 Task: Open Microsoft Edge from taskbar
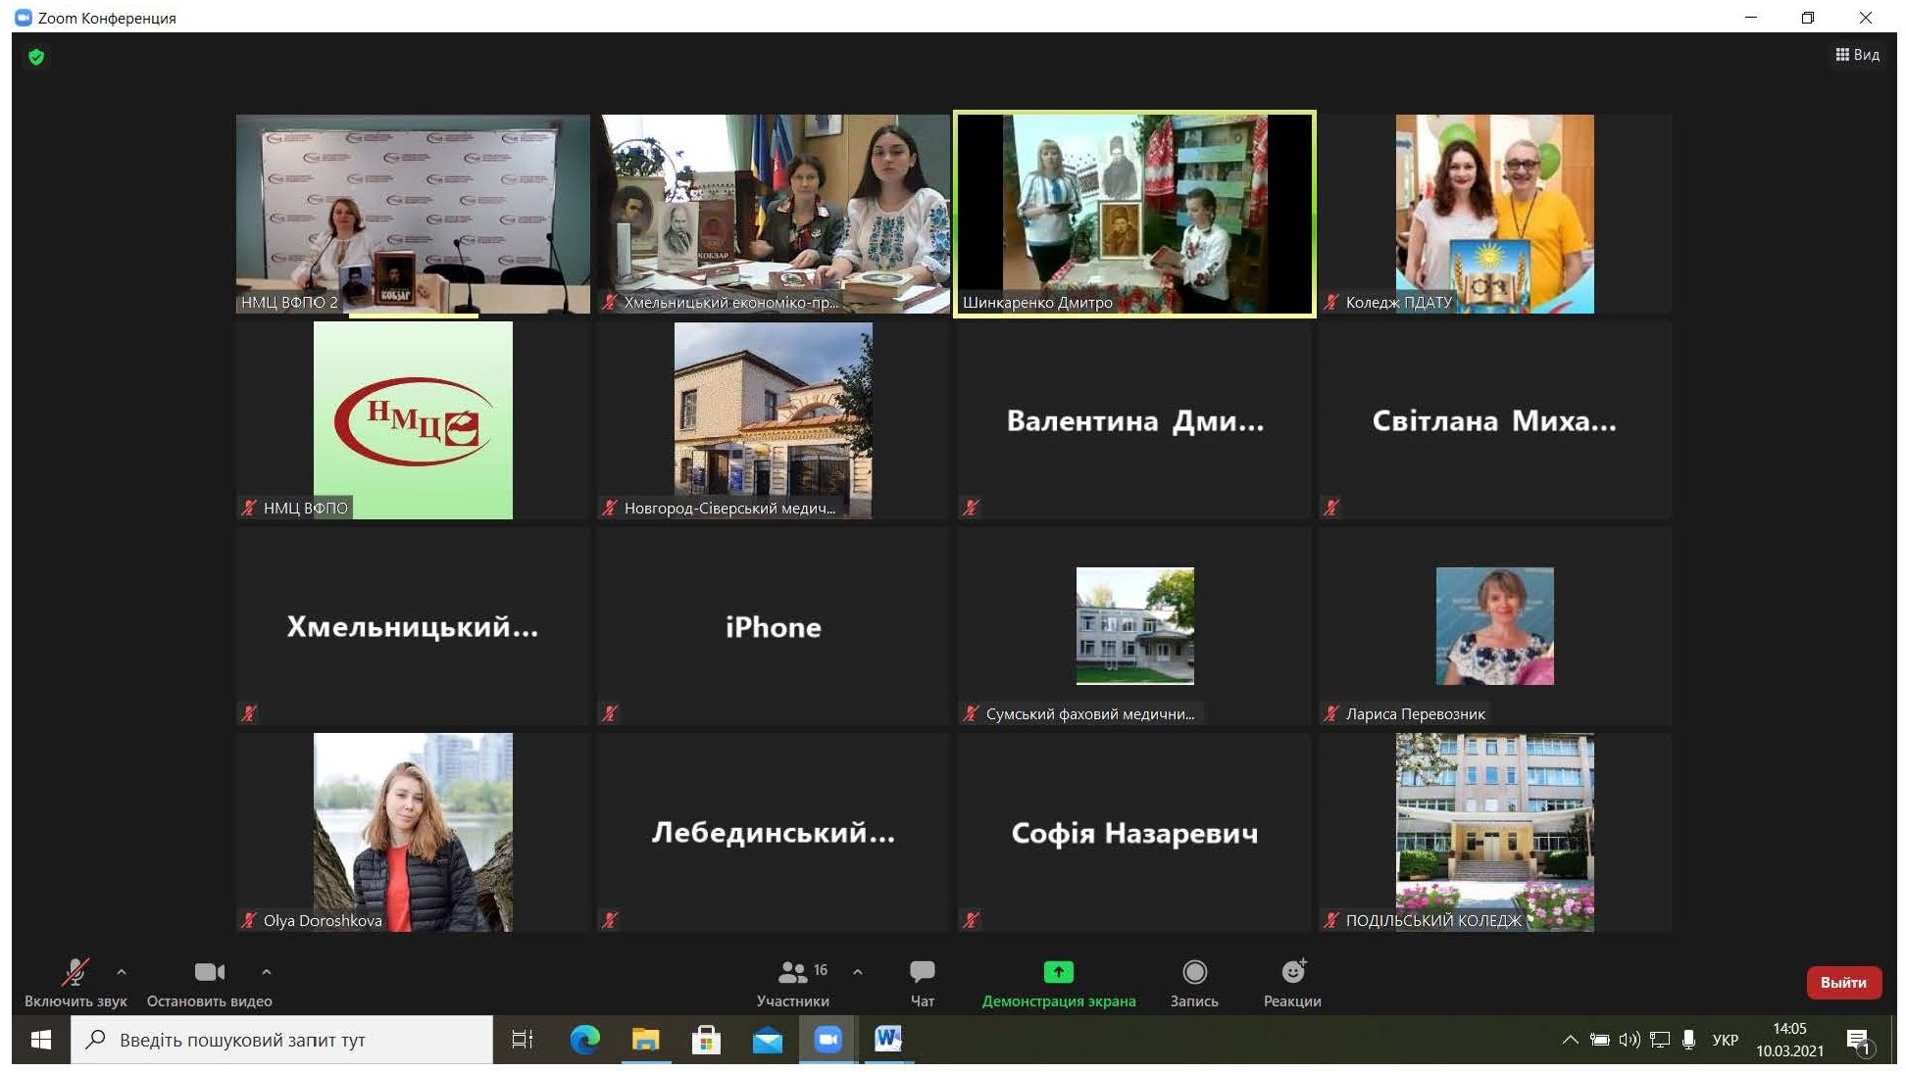coord(584,1039)
